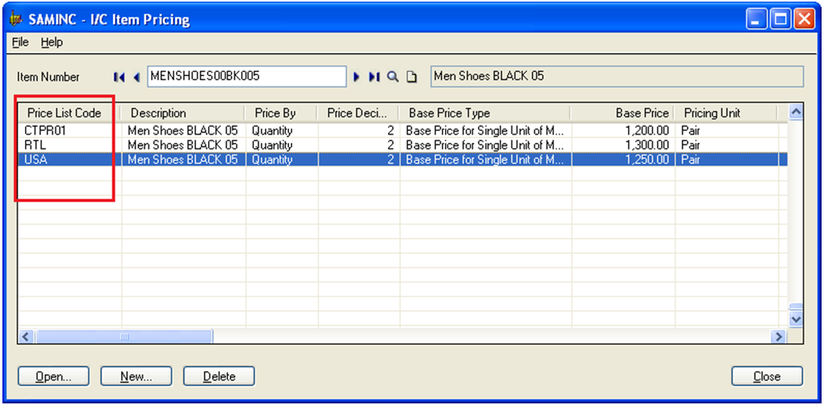
Task: Click the New... button
Action: (x=136, y=376)
